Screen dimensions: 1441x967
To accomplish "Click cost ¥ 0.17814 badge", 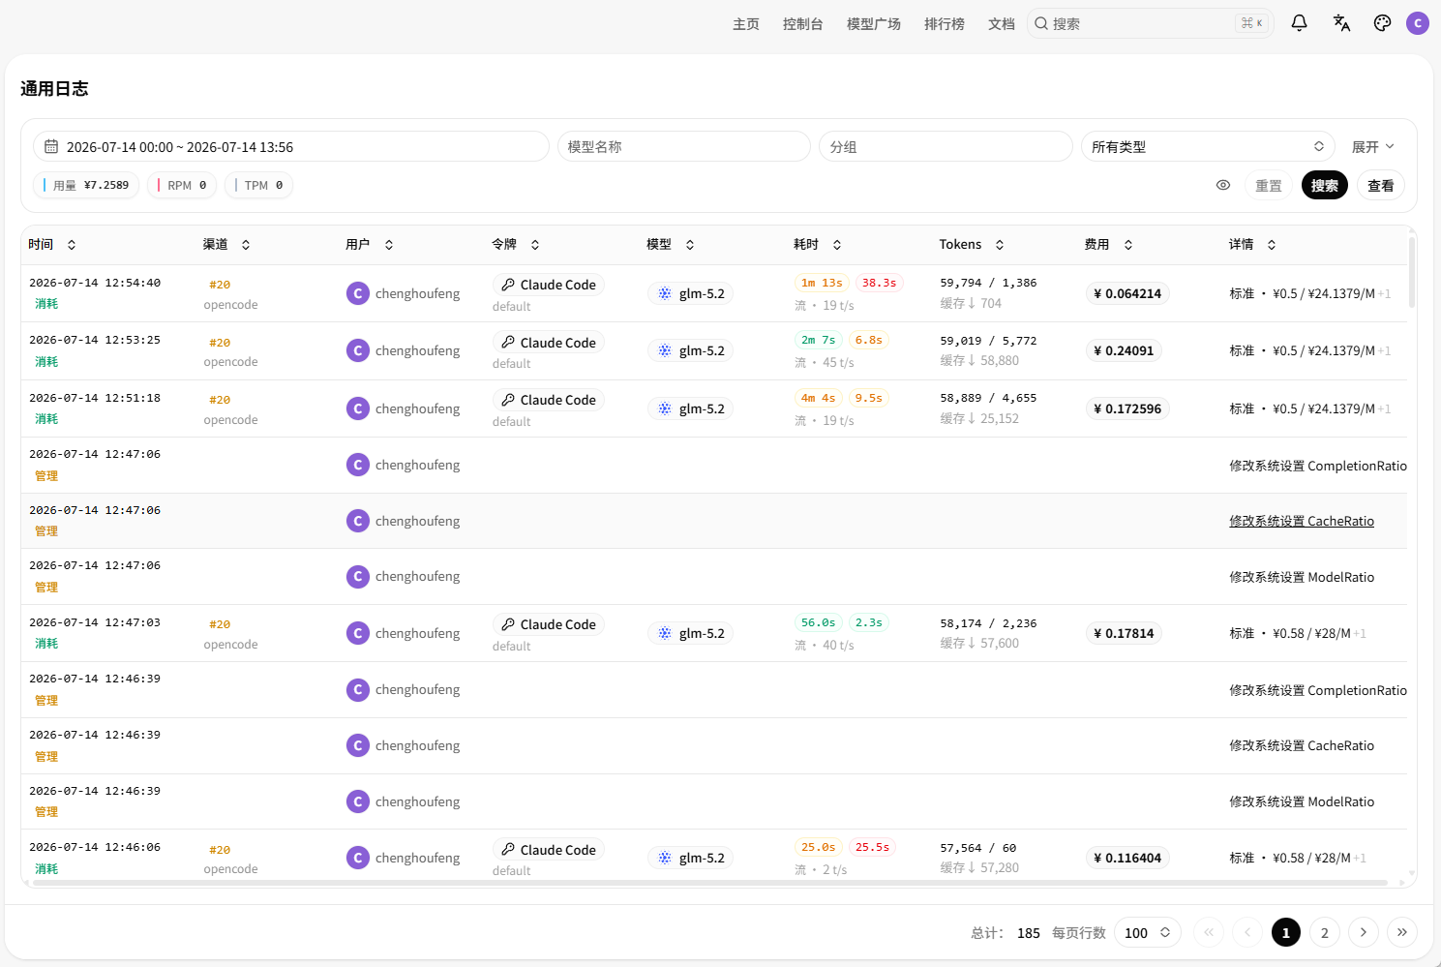I will coord(1124,633).
